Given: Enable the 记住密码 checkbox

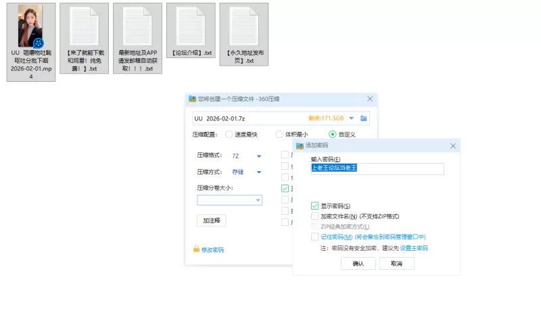Looking at the screenshot, I should (314, 237).
